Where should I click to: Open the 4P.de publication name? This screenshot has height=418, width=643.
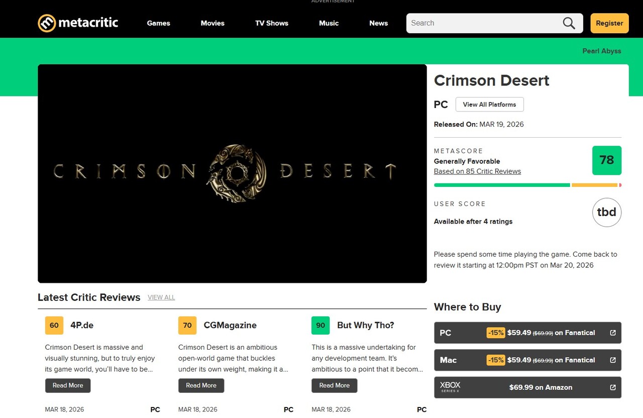82,325
